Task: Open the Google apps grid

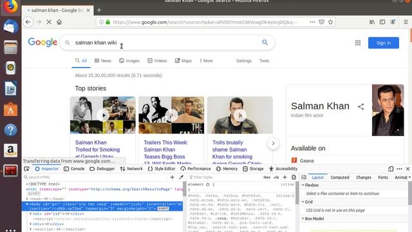Action: click(x=358, y=43)
